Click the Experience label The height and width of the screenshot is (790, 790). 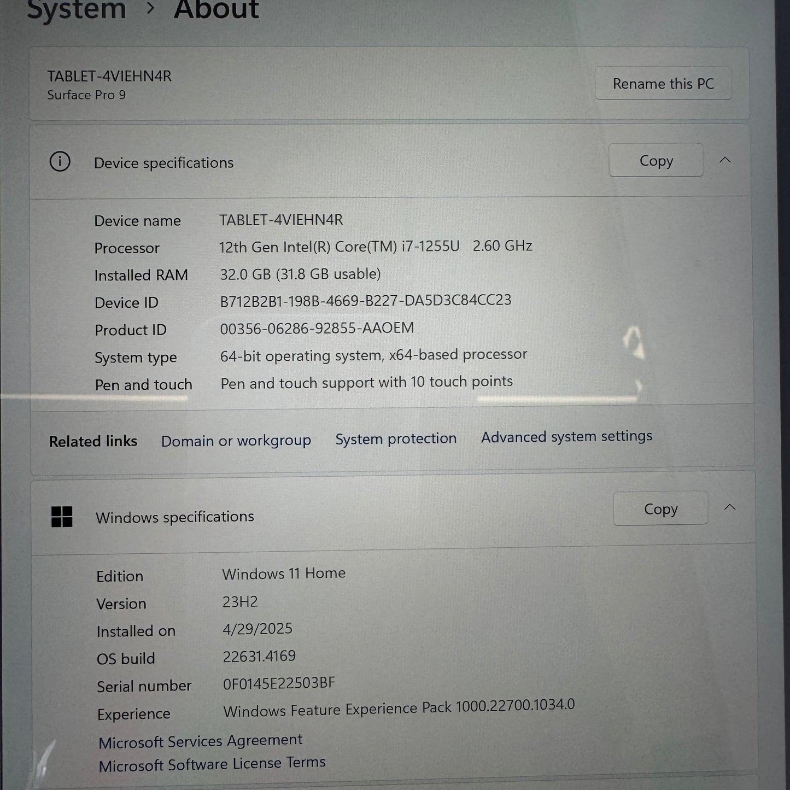(x=134, y=714)
